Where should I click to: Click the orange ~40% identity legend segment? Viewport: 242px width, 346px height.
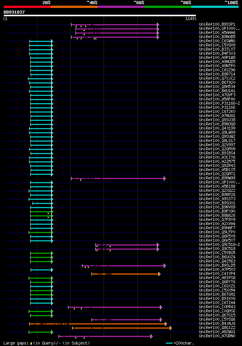[74, 7]
